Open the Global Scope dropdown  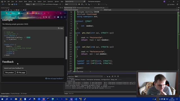point(121,10)
